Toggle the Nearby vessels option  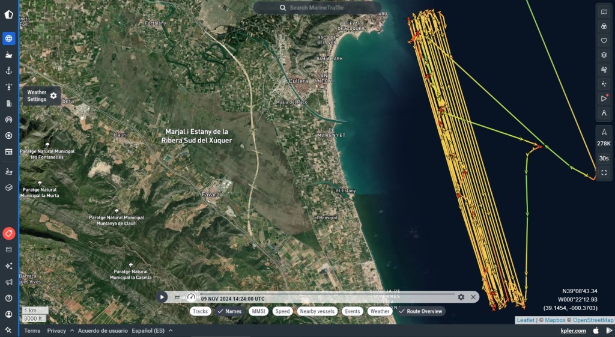[x=317, y=311]
